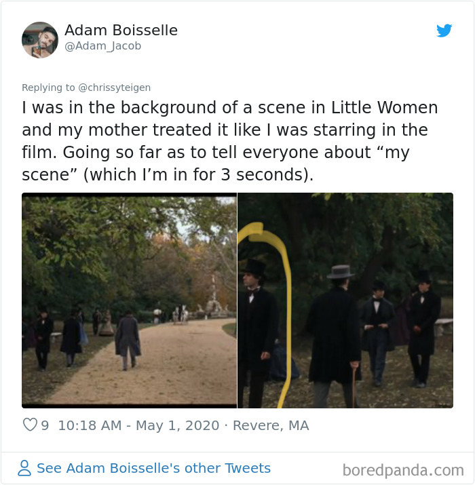Click the Revere, MA location link

coord(271,425)
